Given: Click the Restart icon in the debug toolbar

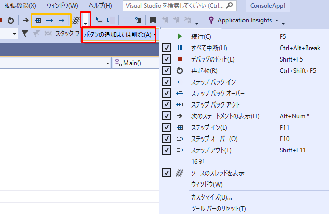Looking at the screenshot, I should 11,20.
